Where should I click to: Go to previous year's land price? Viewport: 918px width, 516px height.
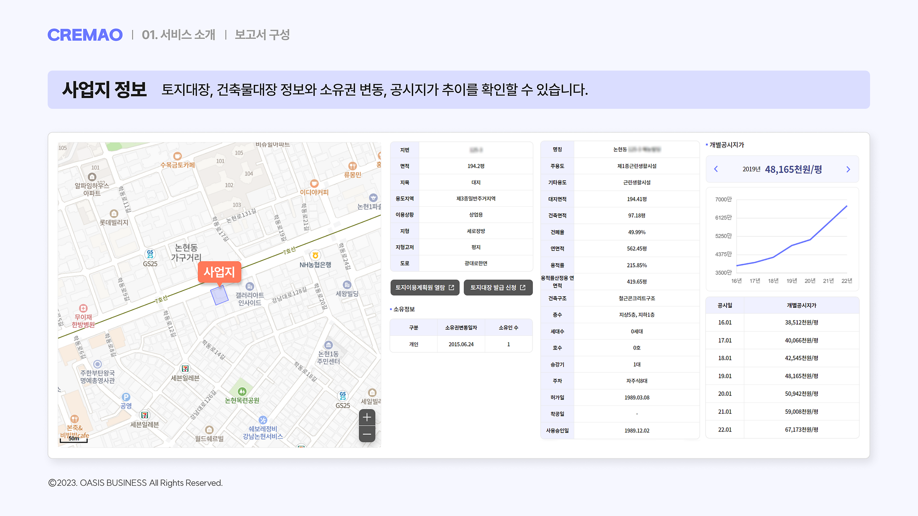pos(716,169)
